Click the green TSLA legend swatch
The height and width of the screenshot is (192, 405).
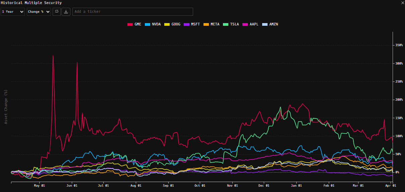226,24
